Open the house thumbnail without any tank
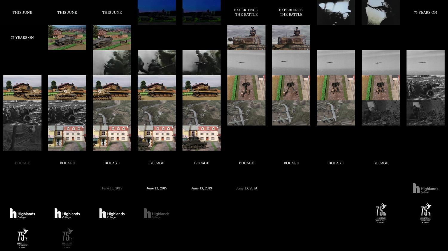 [x=67, y=138]
